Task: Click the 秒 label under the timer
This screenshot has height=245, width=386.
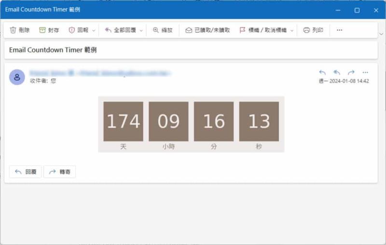Action: click(259, 147)
